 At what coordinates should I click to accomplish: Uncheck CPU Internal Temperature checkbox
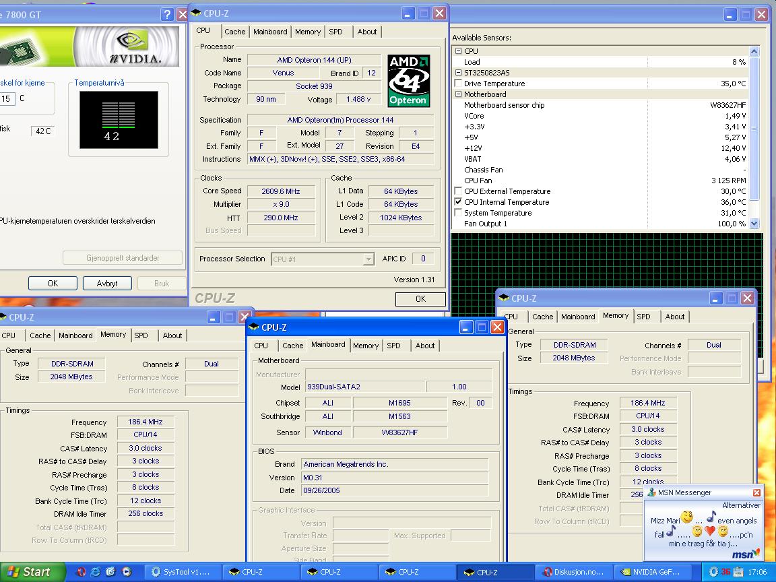458,202
